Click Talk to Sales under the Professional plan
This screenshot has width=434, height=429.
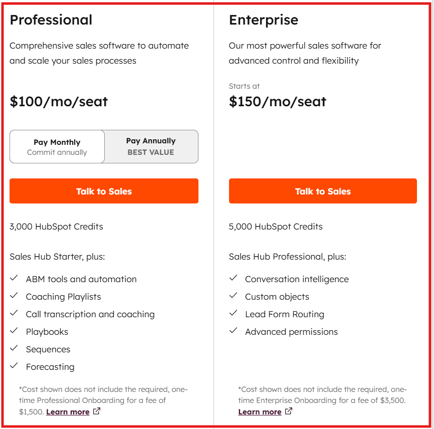tap(104, 191)
